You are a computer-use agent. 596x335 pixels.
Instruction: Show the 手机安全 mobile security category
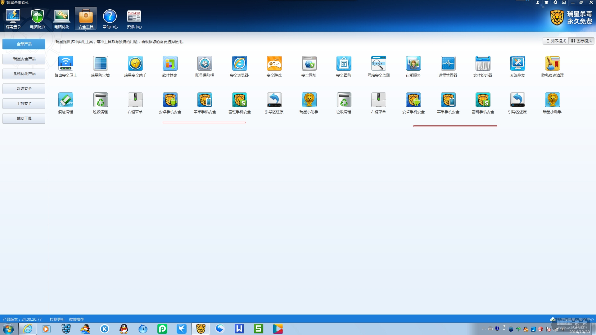click(x=24, y=104)
